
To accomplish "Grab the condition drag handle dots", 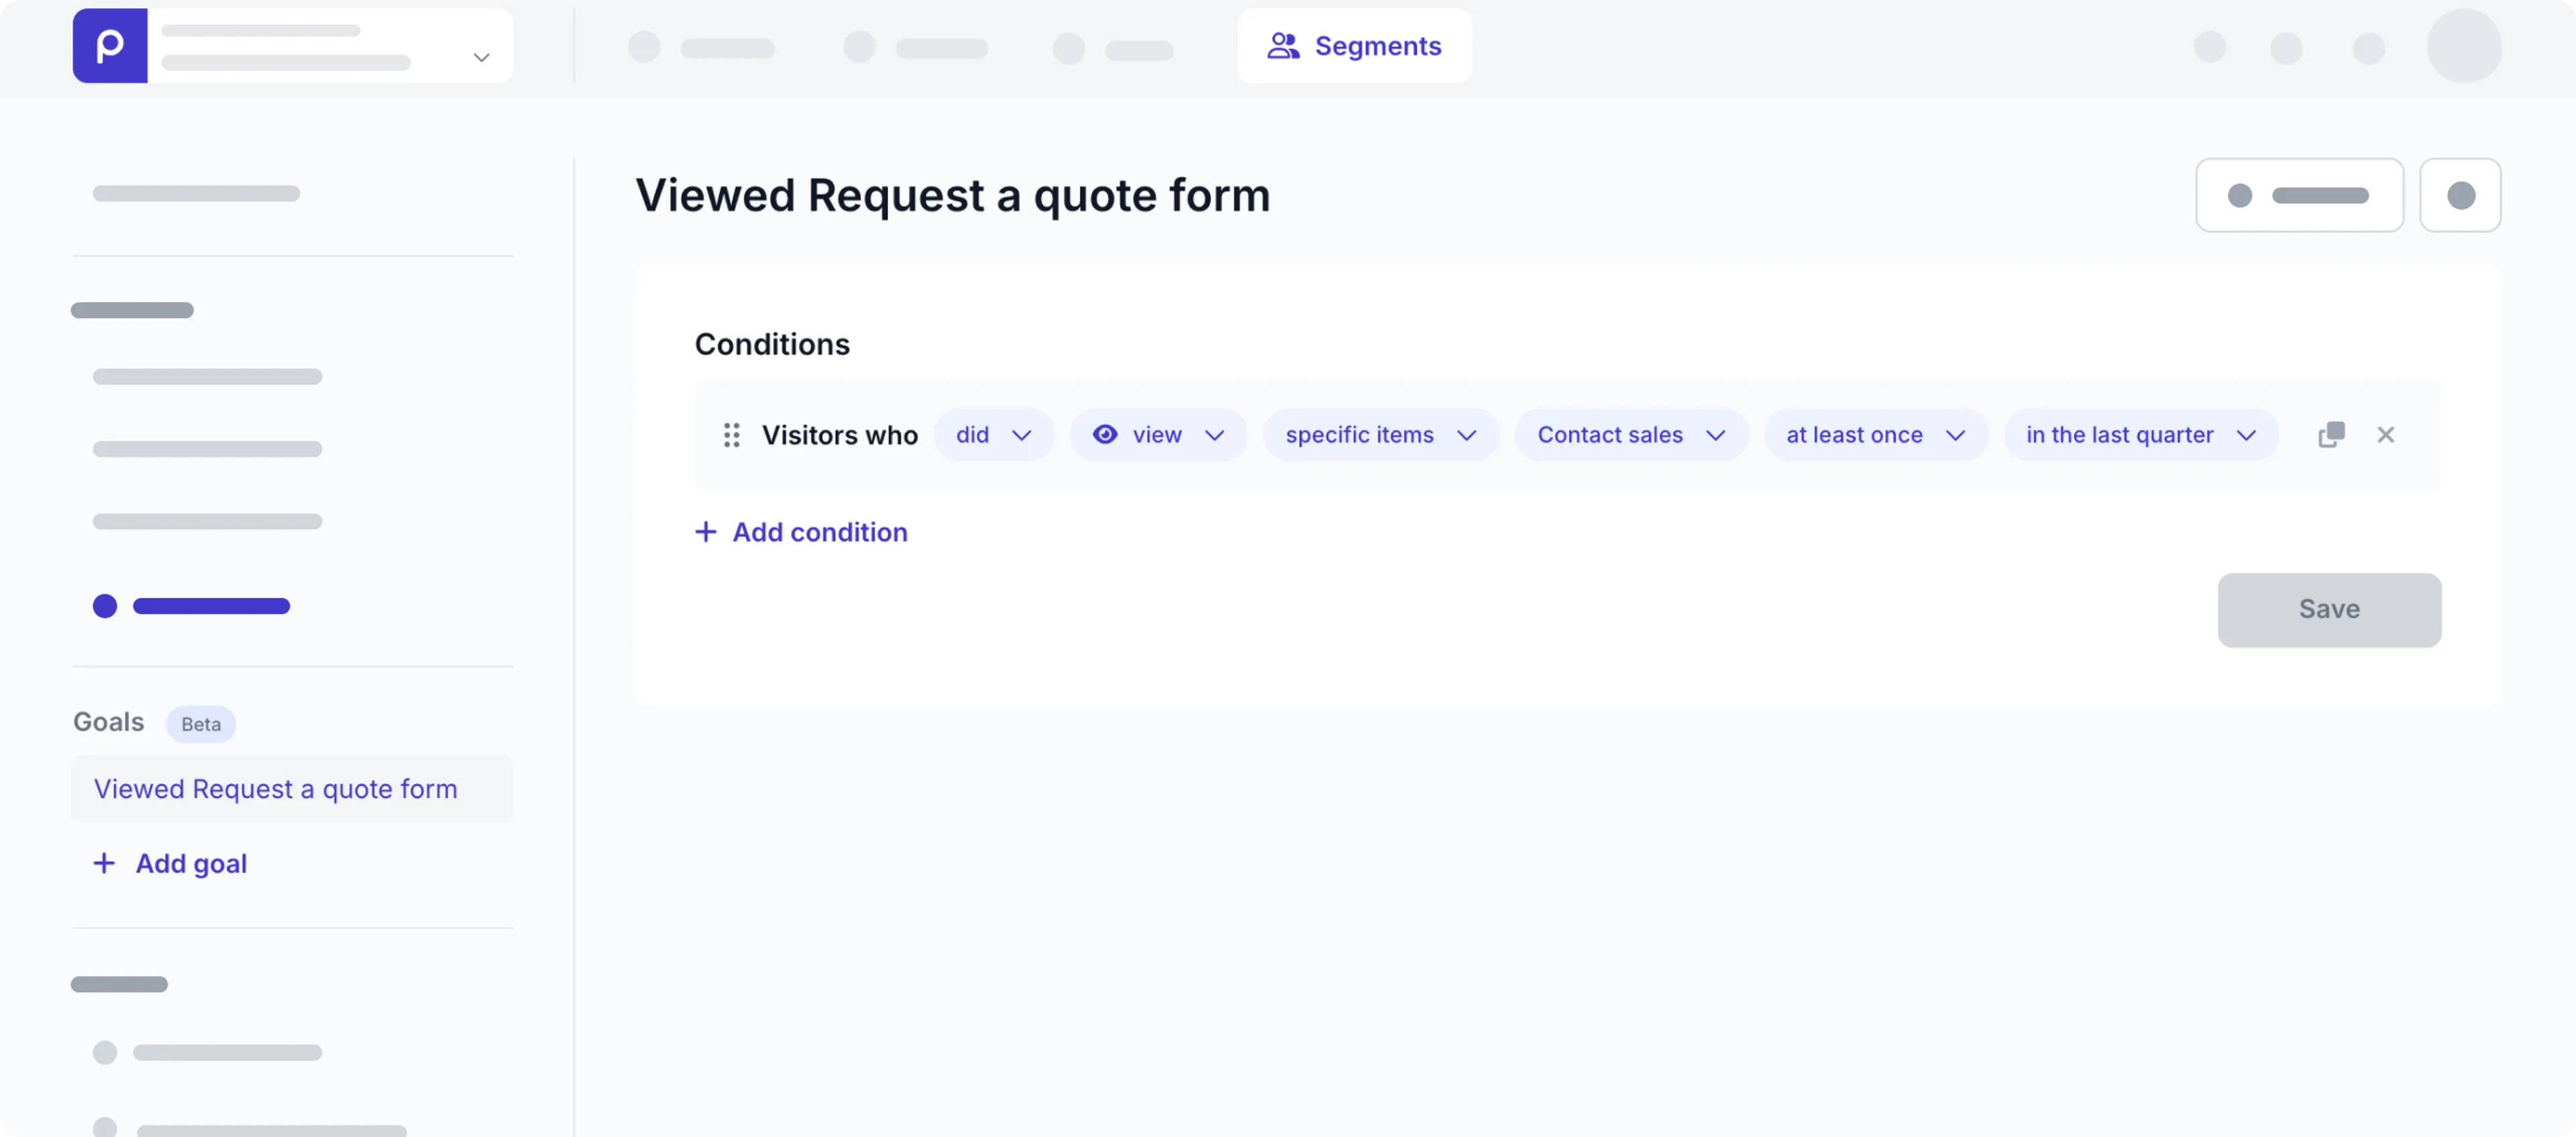I will point(731,435).
